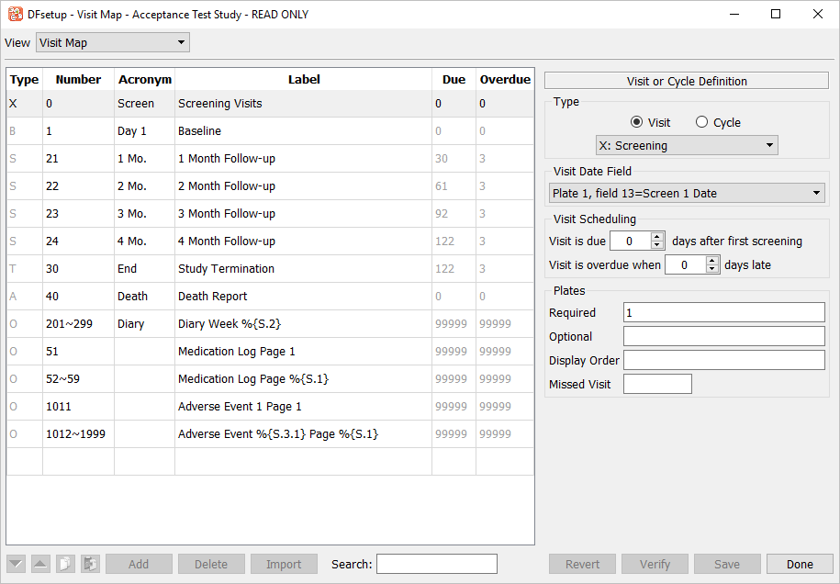840x584 pixels.
Task: Click the move up arrow icon
Action: (x=40, y=564)
